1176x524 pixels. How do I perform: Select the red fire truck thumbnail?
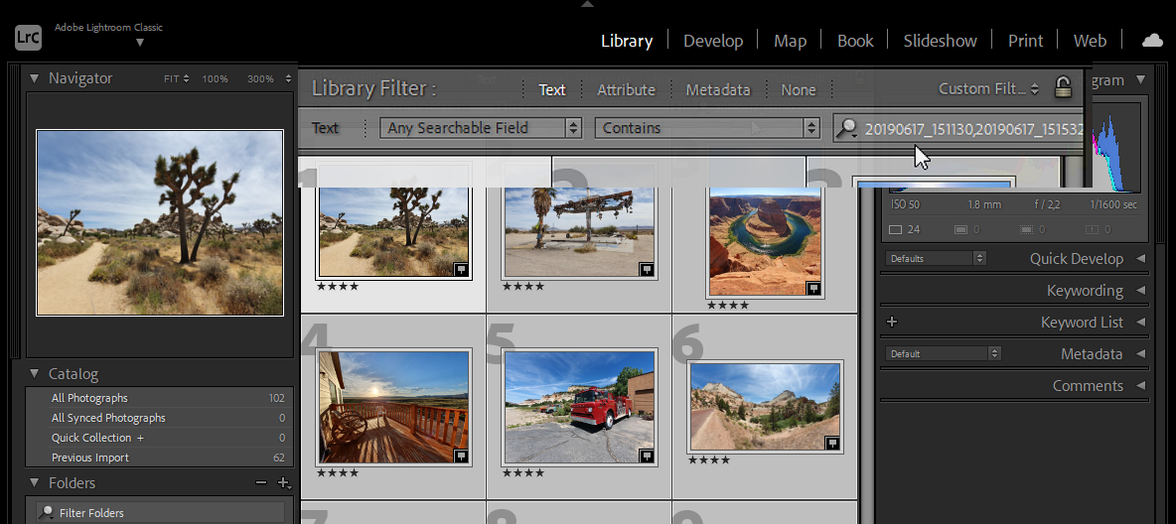(579, 407)
